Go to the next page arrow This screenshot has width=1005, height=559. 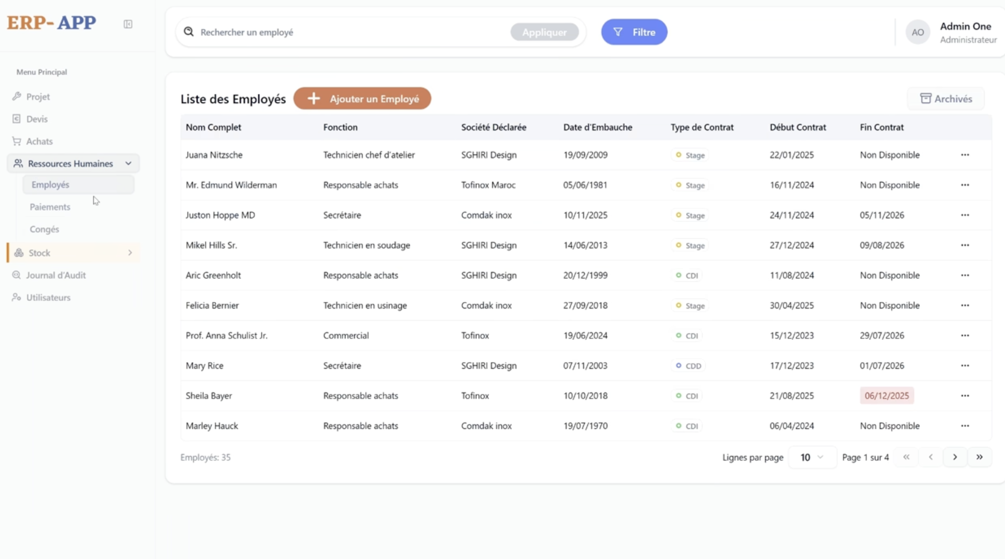[955, 457]
